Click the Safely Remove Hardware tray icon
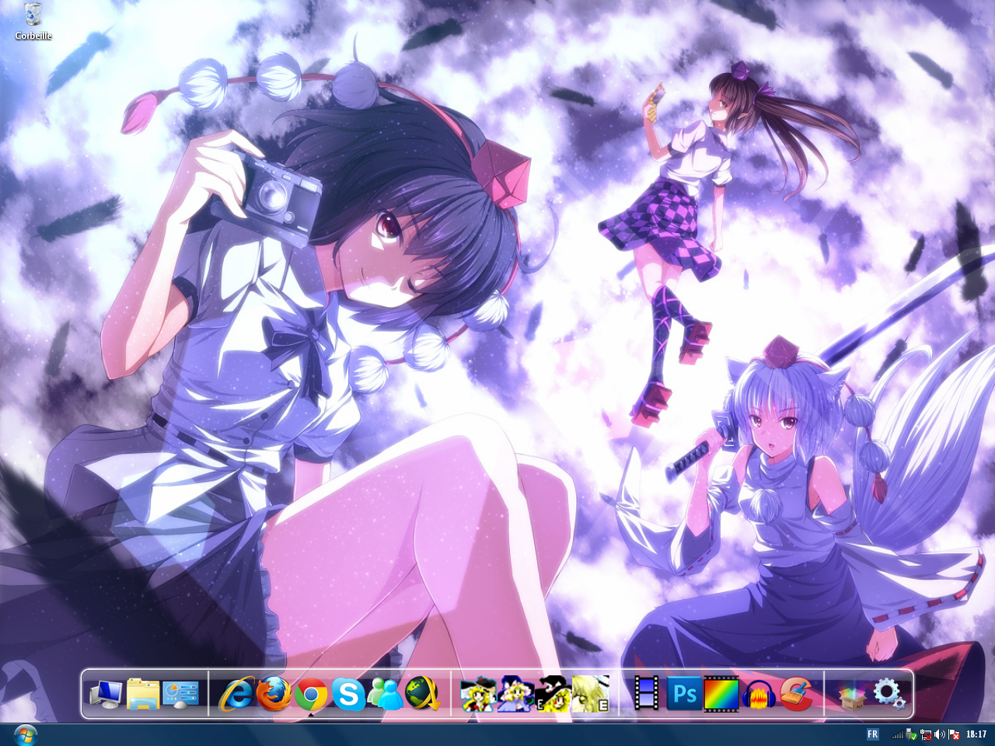The height and width of the screenshot is (746, 995). (x=911, y=734)
